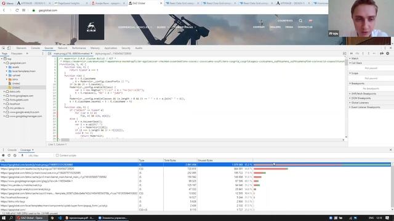Close the bottom drawer panel

coord(390,150)
